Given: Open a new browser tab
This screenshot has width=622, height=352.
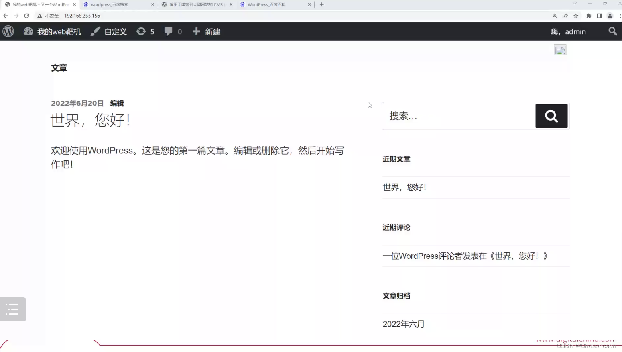Looking at the screenshot, I should (x=322, y=4).
